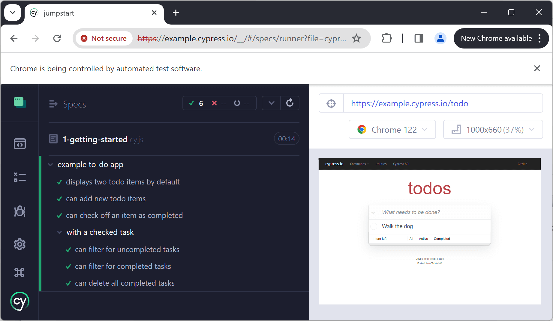Open the 1000x660 viewport dropdown

(493, 130)
